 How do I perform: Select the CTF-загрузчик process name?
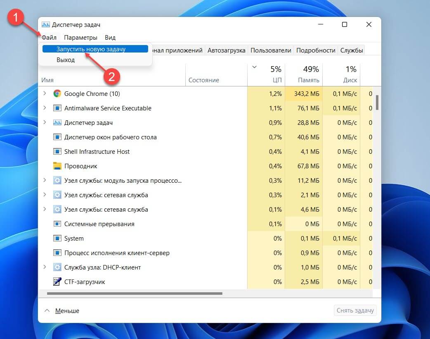pyautogui.click(x=85, y=282)
